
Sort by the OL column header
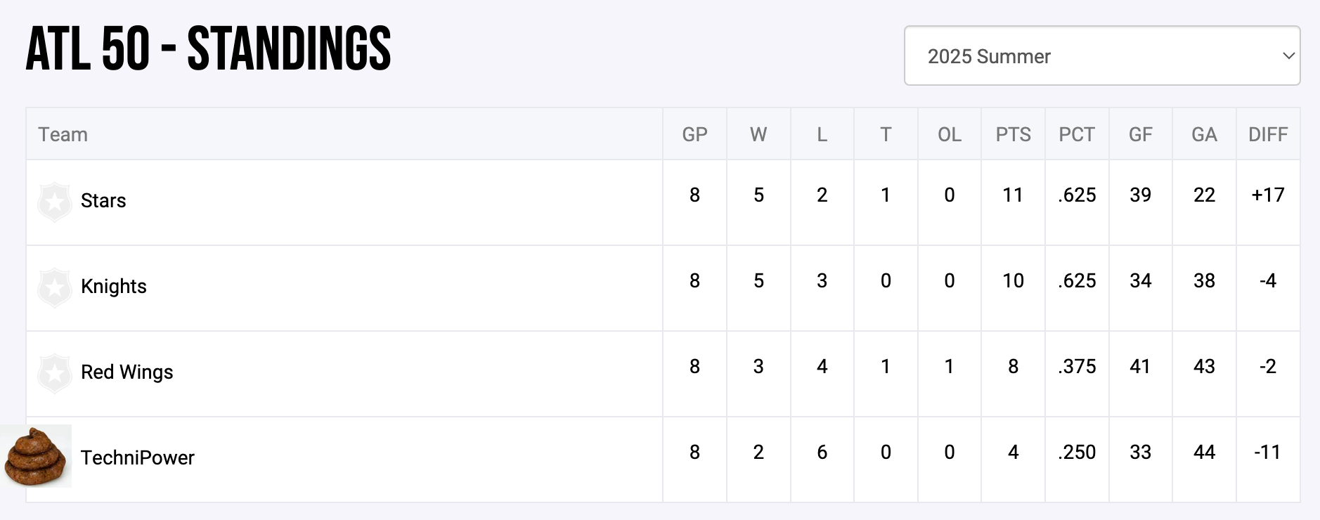pos(949,135)
